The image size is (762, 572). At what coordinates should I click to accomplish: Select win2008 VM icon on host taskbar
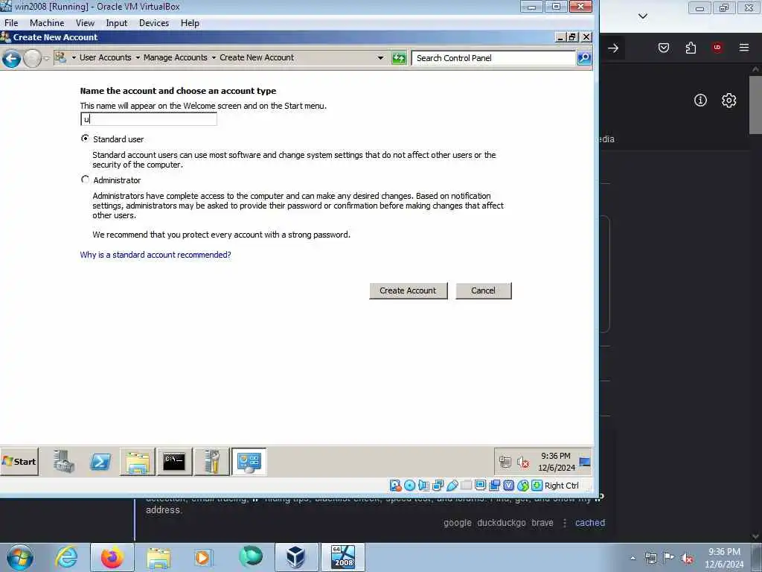(x=342, y=557)
